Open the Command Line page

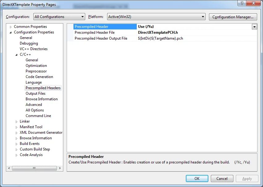38,115
